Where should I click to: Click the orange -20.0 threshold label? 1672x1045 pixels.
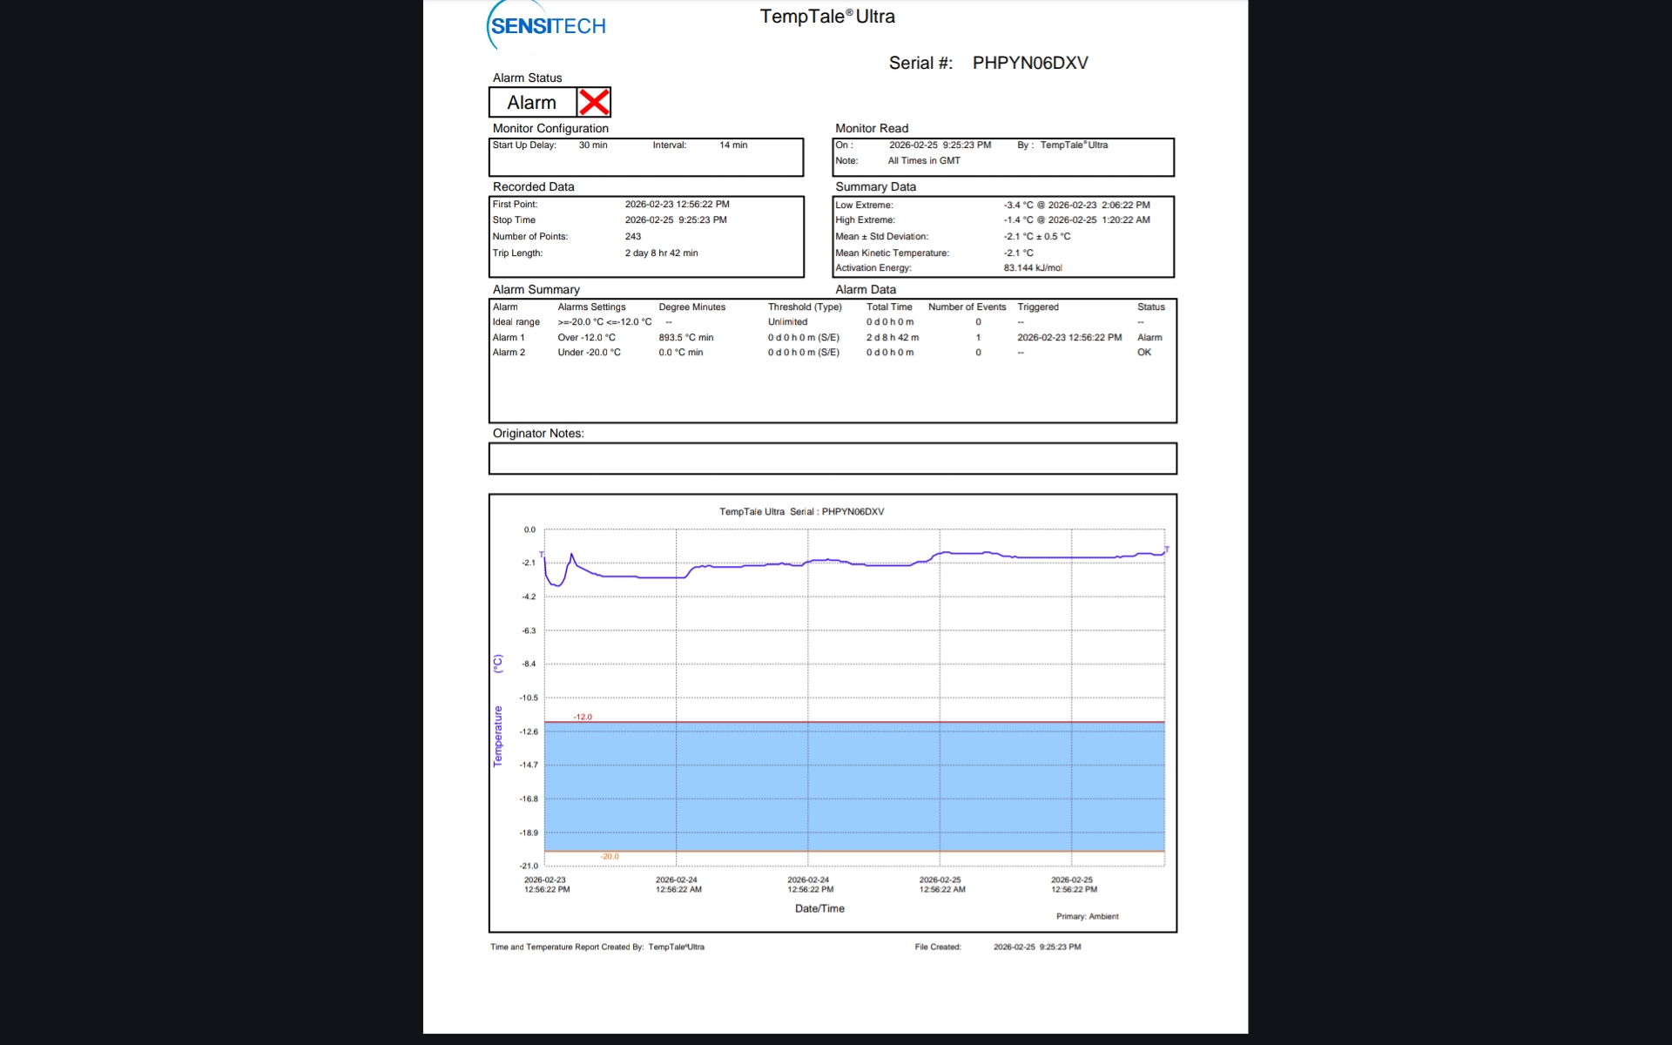610,857
